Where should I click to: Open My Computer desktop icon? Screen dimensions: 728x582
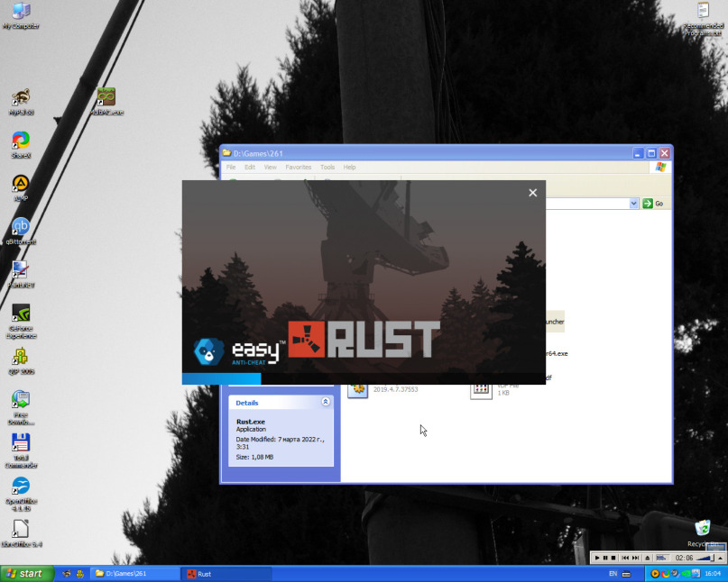[x=21, y=15]
